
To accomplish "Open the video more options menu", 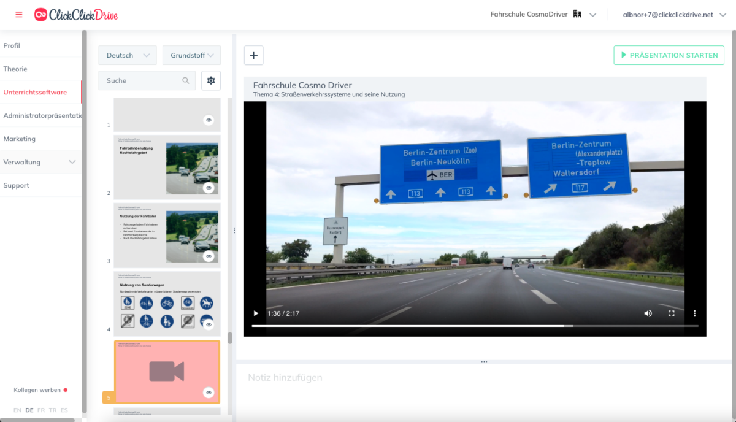I will click(694, 313).
